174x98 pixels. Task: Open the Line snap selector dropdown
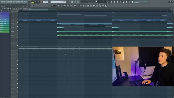coord(54,5)
